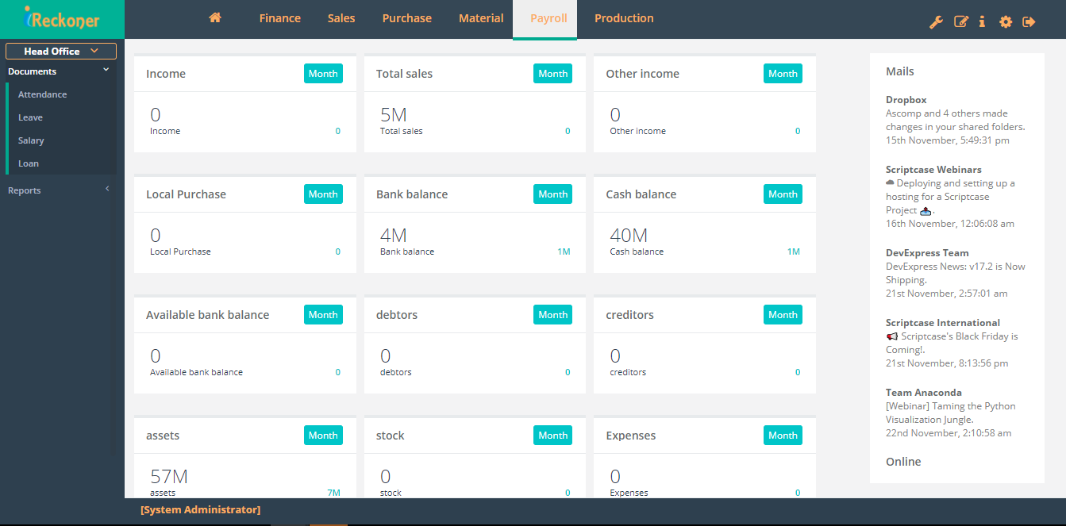Image resolution: width=1066 pixels, height=526 pixels.
Task: Click Month button on the Income card
Action: coord(323,73)
